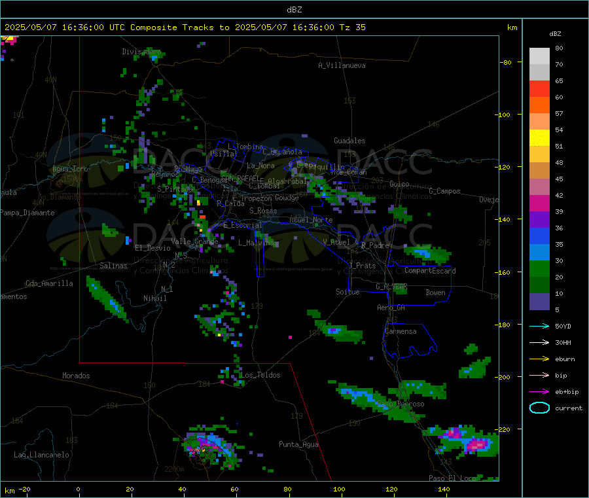
Task: Click the Los_Toldos map label
Action: click(260, 375)
